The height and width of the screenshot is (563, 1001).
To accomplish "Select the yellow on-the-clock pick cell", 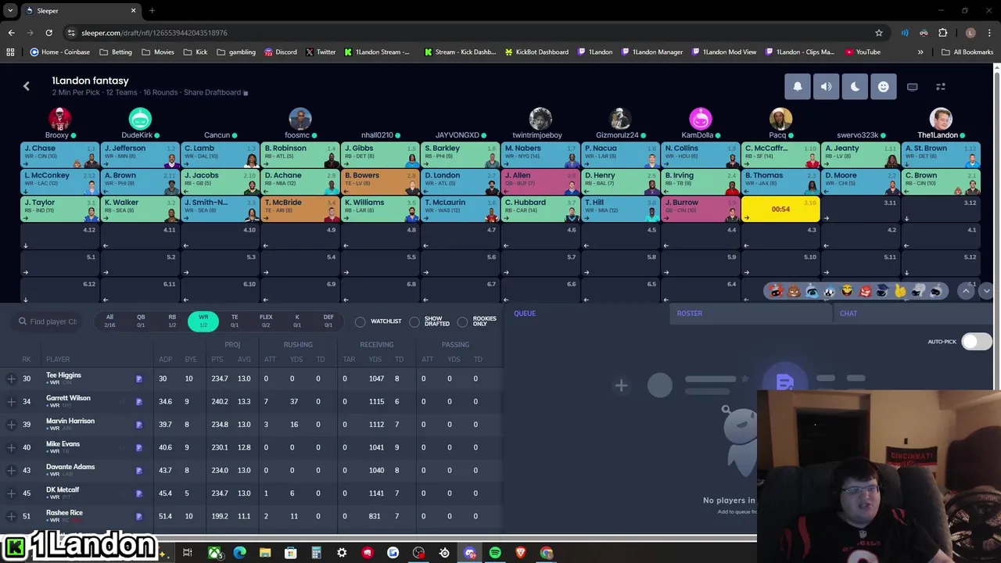I will pos(780,209).
